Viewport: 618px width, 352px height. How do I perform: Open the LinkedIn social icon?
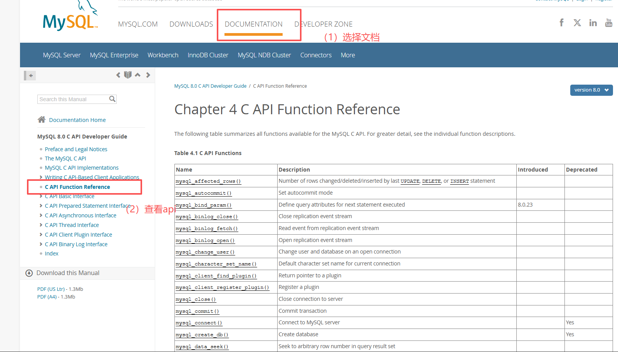593,23
